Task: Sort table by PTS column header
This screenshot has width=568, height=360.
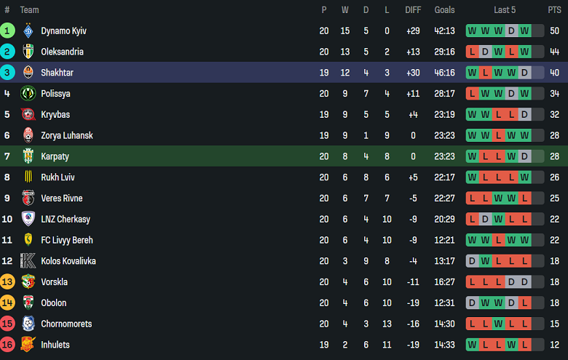Action: 554,10
